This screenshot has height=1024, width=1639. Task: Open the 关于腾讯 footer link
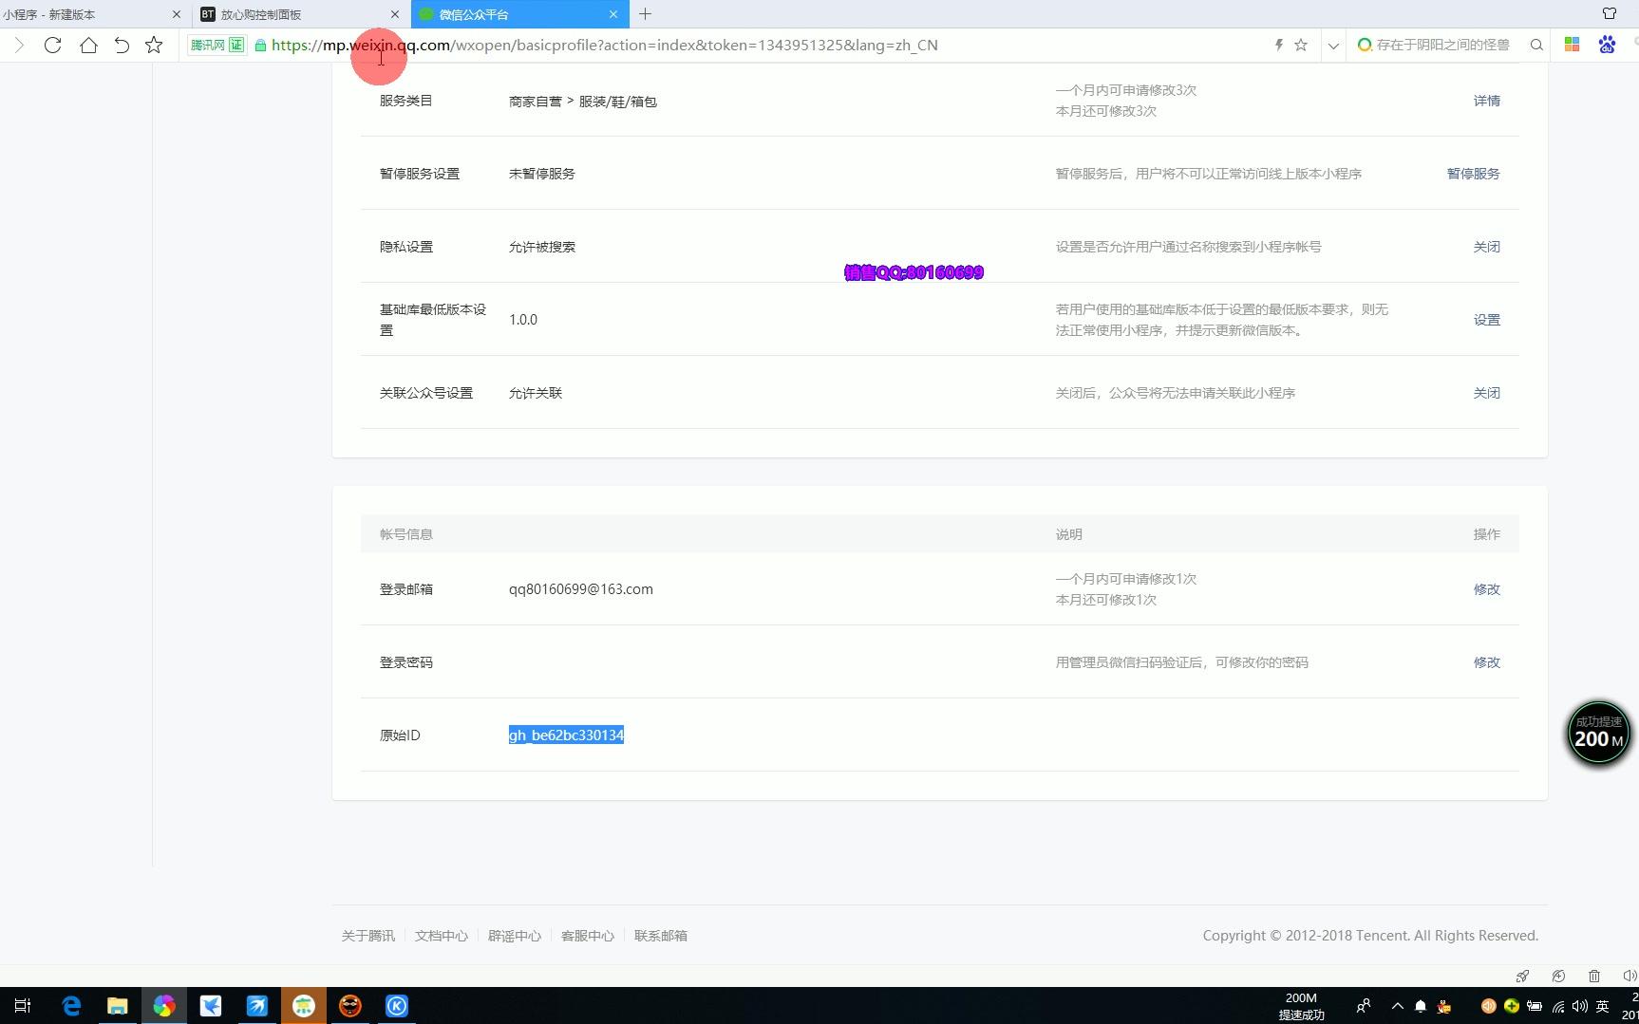(x=367, y=936)
